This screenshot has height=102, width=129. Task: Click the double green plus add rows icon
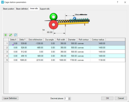(x=11, y=35)
